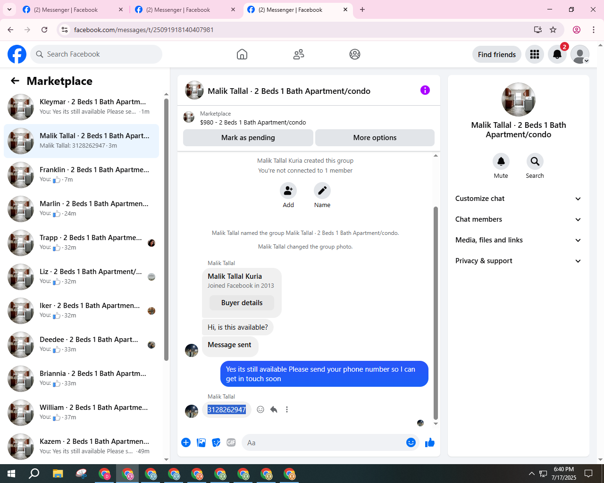The width and height of the screenshot is (604, 483).
Task: Expand the Privacy & support section
Action: pyautogui.click(x=518, y=261)
